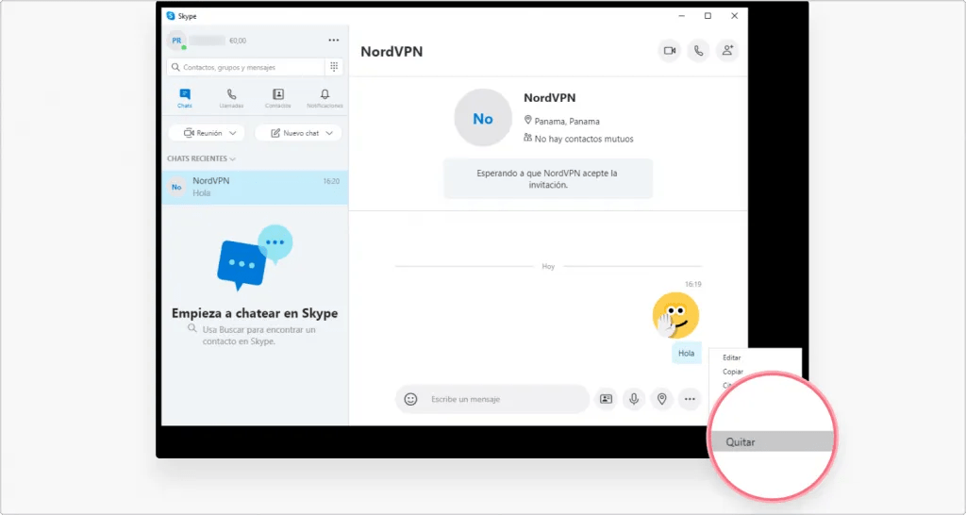Click the €0,00 Skype credit balance
966x515 pixels.
(238, 41)
